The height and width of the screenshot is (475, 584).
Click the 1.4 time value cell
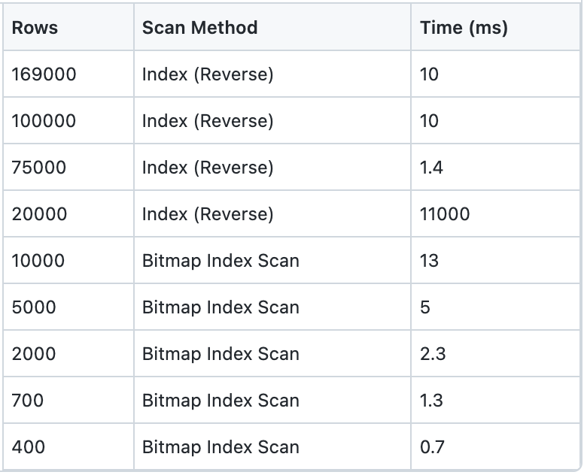pos(496,167)
